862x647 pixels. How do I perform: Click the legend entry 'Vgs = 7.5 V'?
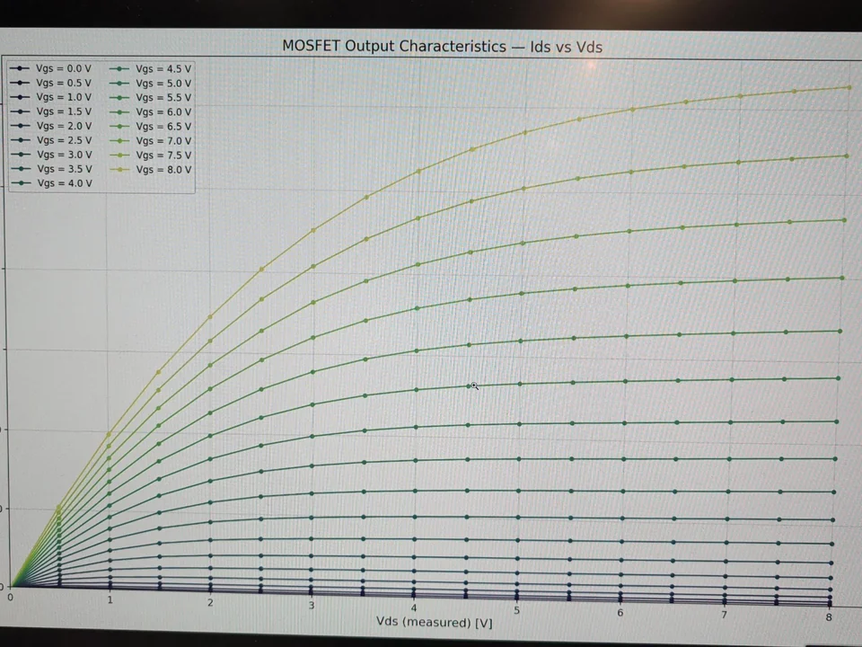click(x=150, y=155)
